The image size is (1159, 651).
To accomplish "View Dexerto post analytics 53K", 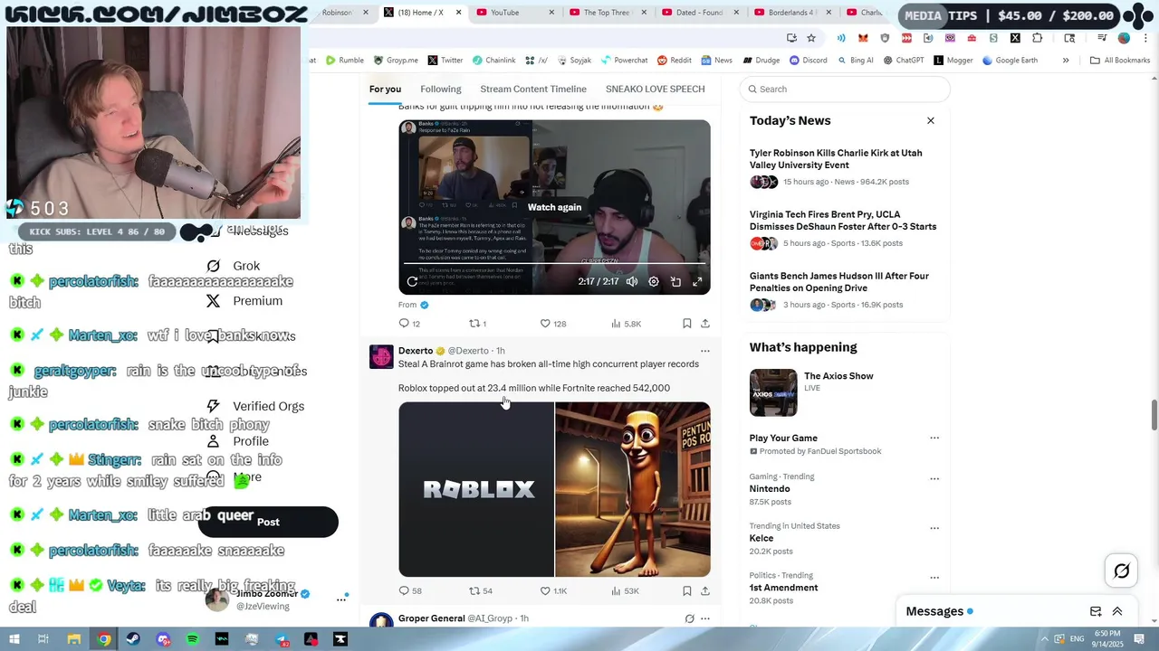I will [x=625, y=591].
